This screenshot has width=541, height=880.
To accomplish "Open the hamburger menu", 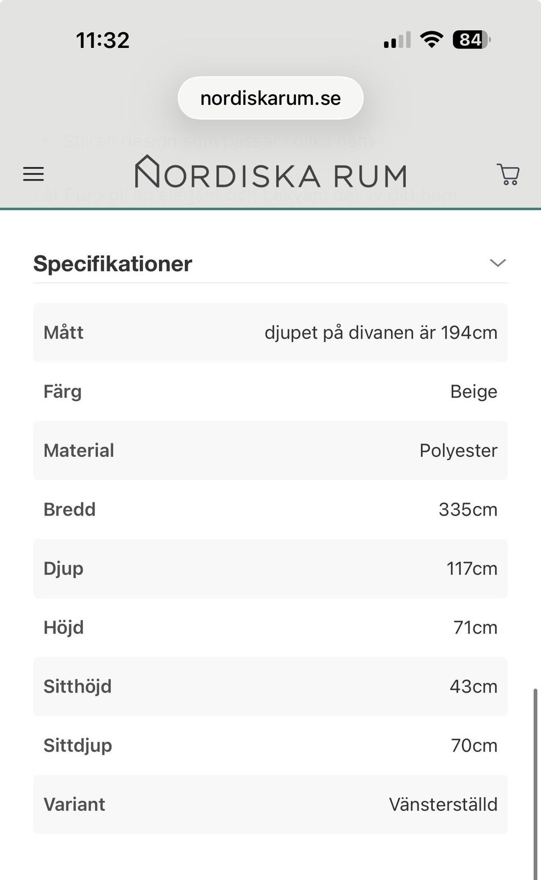I will click(x=33, y=174).
